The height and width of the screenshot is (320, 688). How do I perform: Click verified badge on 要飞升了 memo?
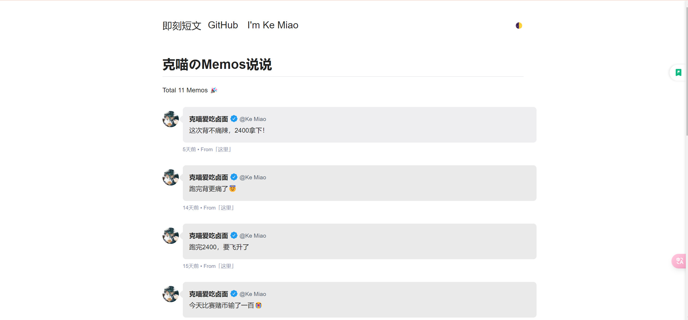click(x=234, y=235)
